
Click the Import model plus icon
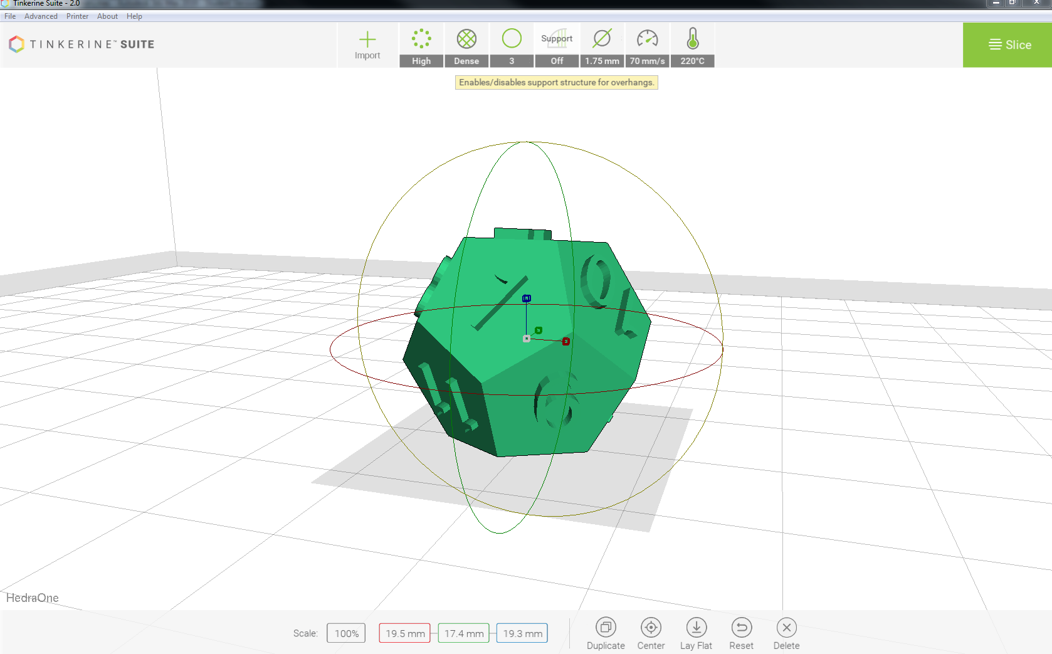(367, 40)
